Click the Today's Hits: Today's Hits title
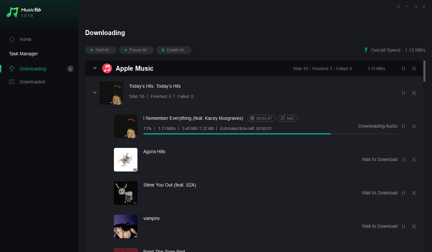Image resolution: width=432 pixels, height=252 pixels. [x=155, y=86]
